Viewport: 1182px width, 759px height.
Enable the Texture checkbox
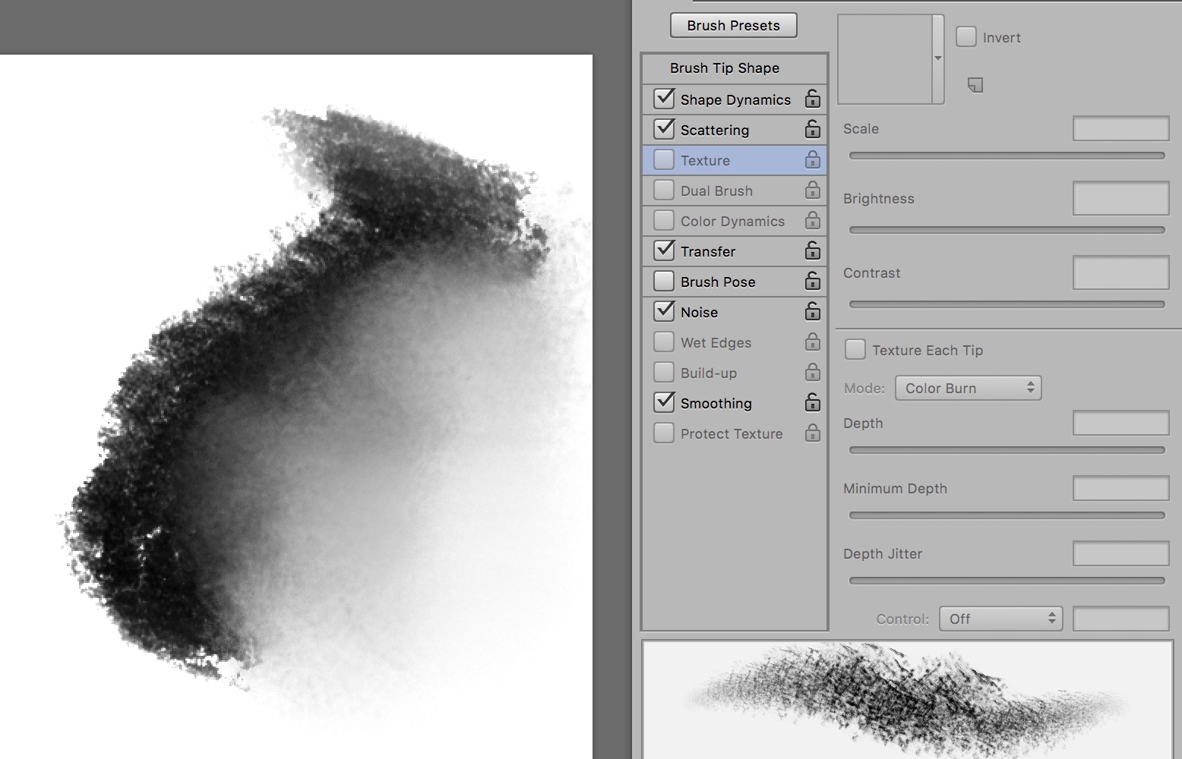tap(664, 159)
